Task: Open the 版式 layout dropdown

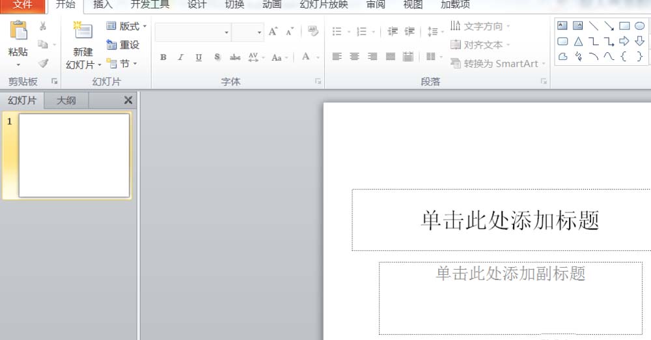Action: pyautogui.click(x=127, y=26)
